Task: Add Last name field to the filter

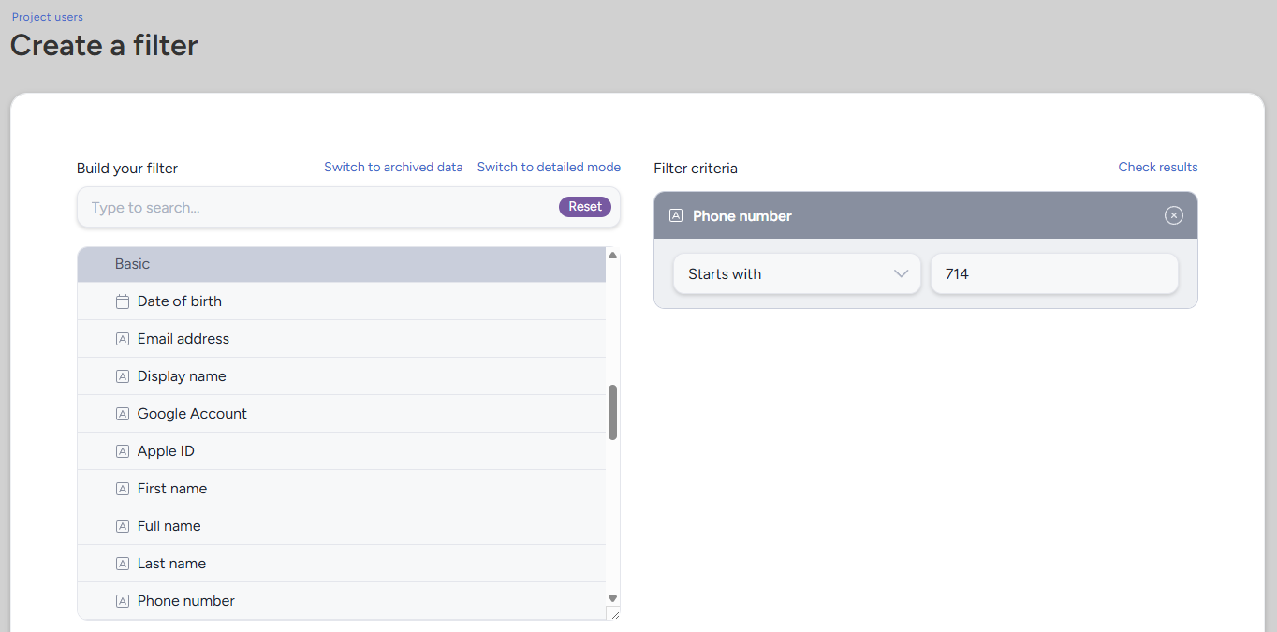Action: [x=171, y=564]
